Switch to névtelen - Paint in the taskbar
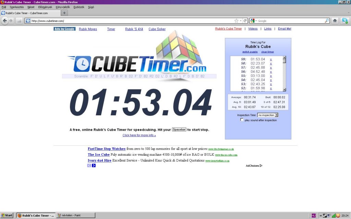The image size is (351, 219). click(x=76, y=216)
